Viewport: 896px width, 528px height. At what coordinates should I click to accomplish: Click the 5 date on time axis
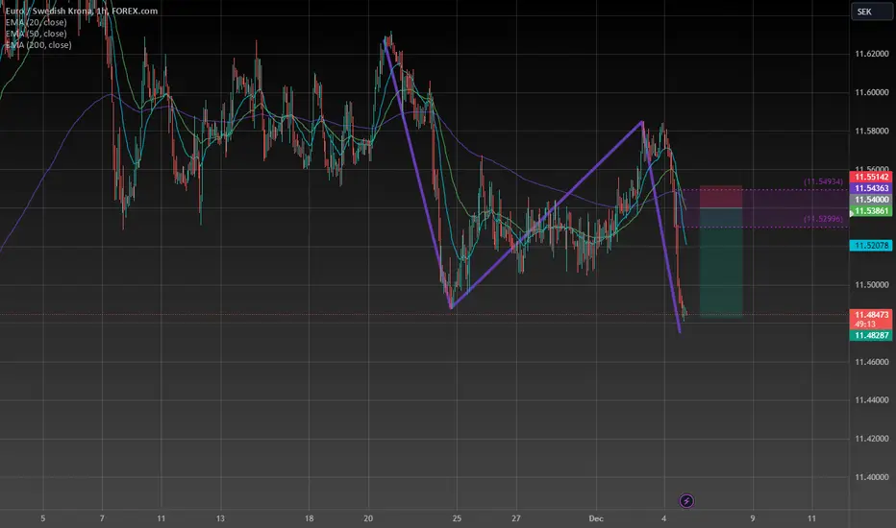click(43, 518)
